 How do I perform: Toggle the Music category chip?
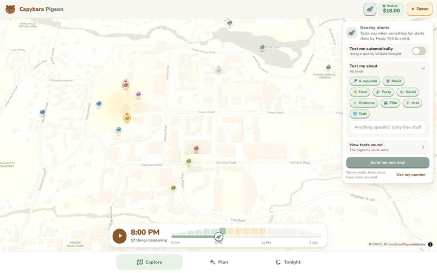(x=394, y=81)
